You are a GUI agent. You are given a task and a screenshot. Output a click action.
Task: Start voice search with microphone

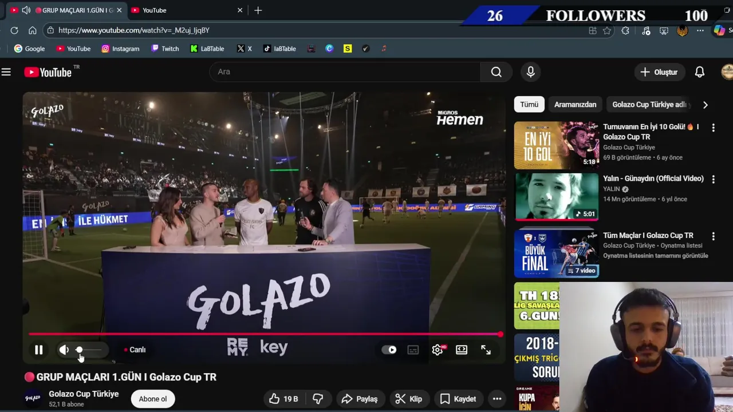click(530, 72)
